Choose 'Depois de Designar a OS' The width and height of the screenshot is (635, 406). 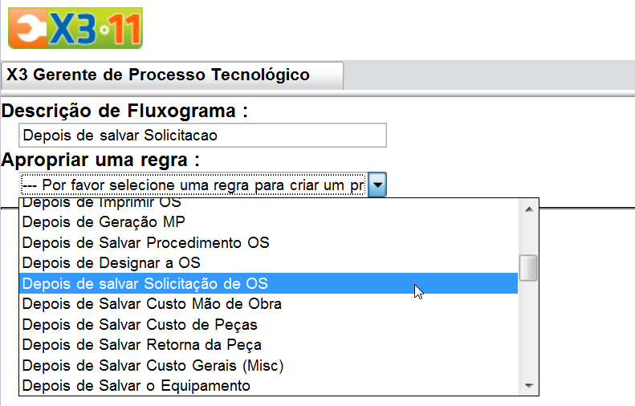269,262
